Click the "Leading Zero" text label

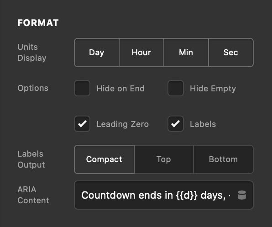coord(123,124)
